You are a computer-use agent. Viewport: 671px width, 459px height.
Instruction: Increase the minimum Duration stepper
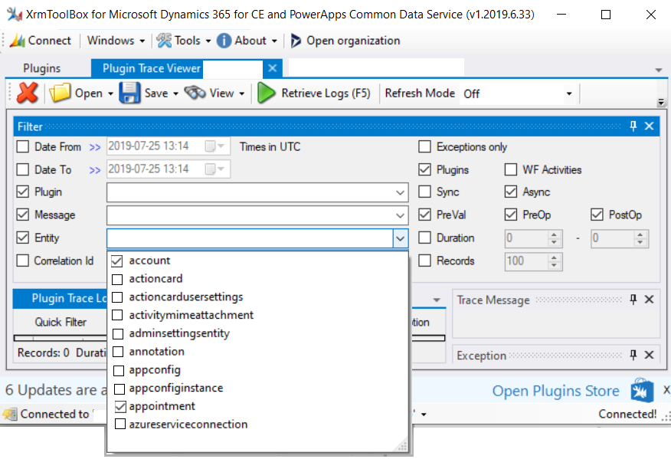554,234
